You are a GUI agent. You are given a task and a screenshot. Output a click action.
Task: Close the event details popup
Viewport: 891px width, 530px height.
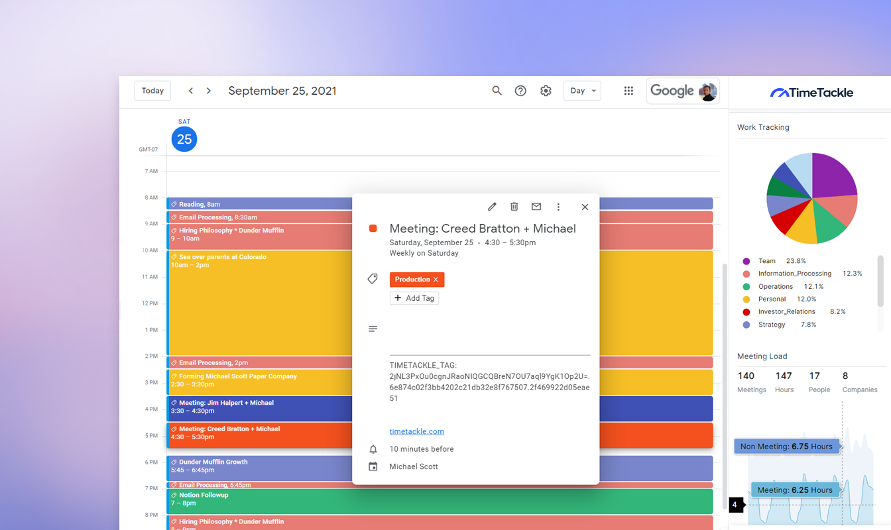585,207
